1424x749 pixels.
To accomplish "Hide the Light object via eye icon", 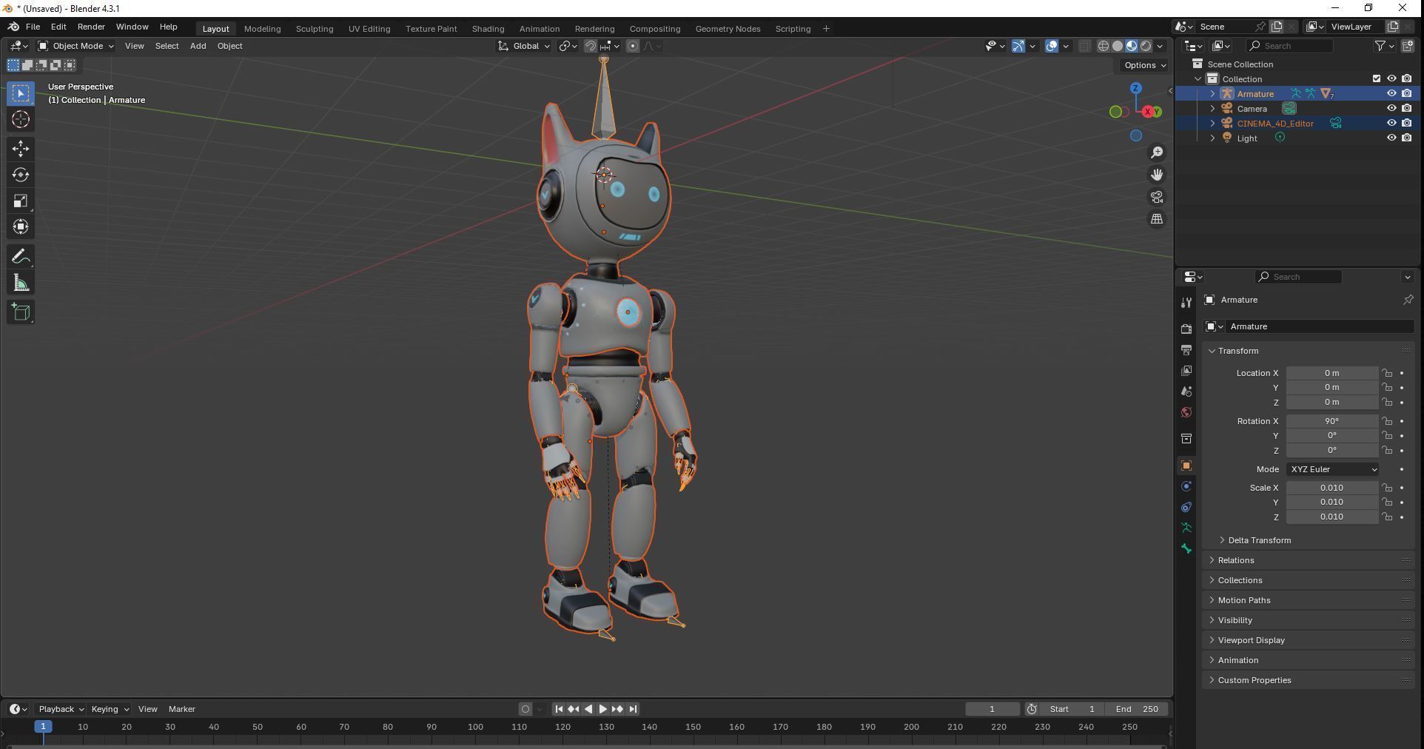I will click(x=1391, y=138).
